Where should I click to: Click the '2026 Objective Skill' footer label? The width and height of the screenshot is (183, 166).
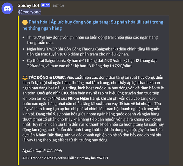[59, 158]
